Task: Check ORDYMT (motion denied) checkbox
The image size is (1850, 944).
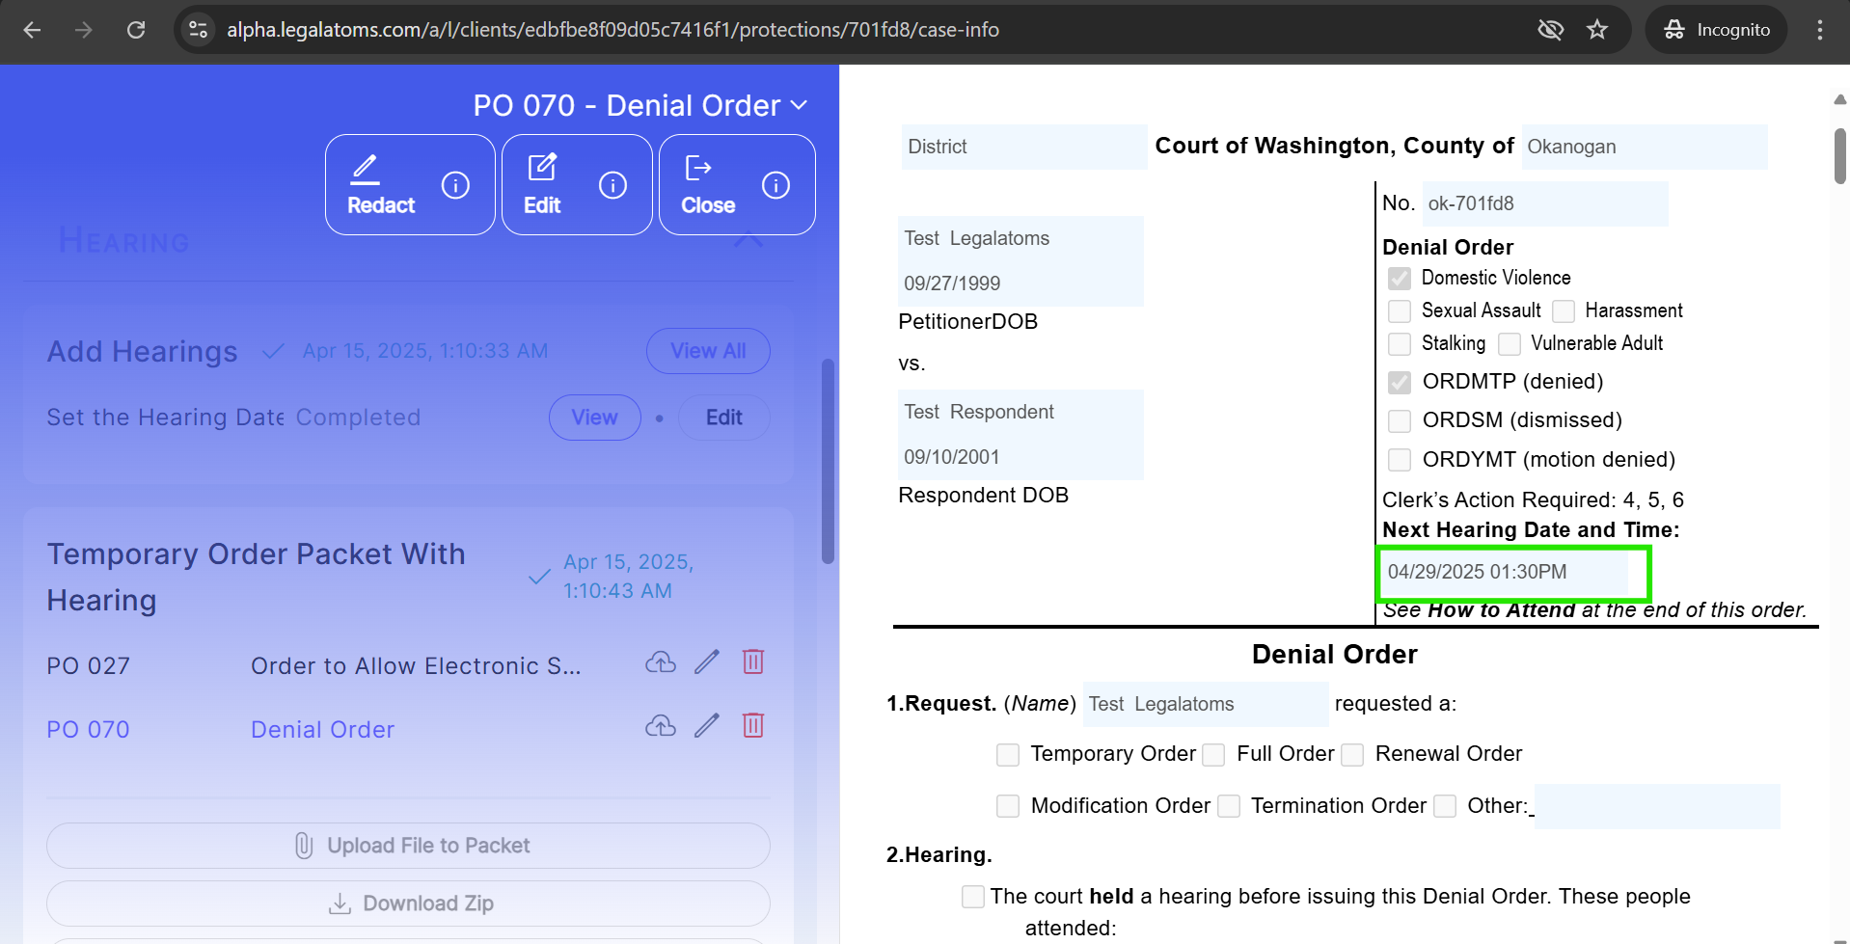Action: (x=1400, y=460)
